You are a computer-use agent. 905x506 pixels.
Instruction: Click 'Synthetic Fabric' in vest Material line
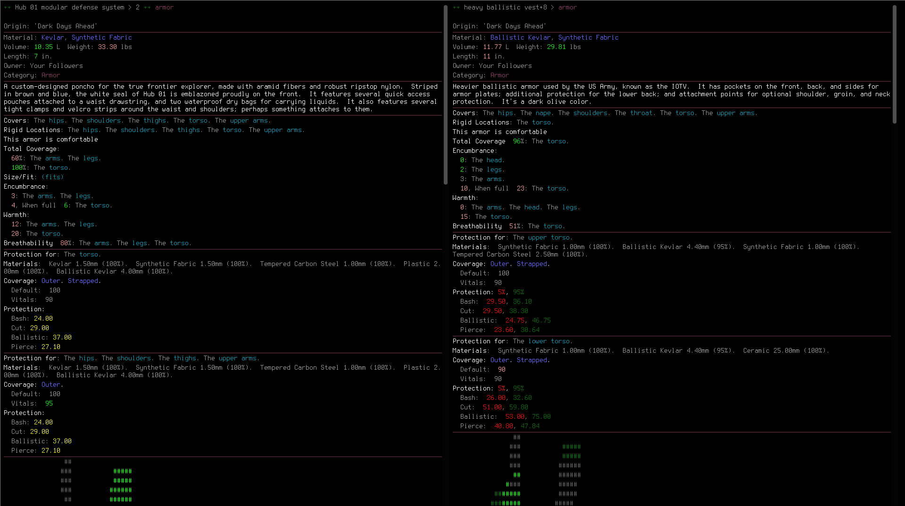[589, 38]
